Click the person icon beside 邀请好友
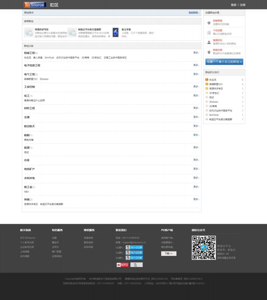Screen dimensions: 267x300 click(x=209, y=42)
